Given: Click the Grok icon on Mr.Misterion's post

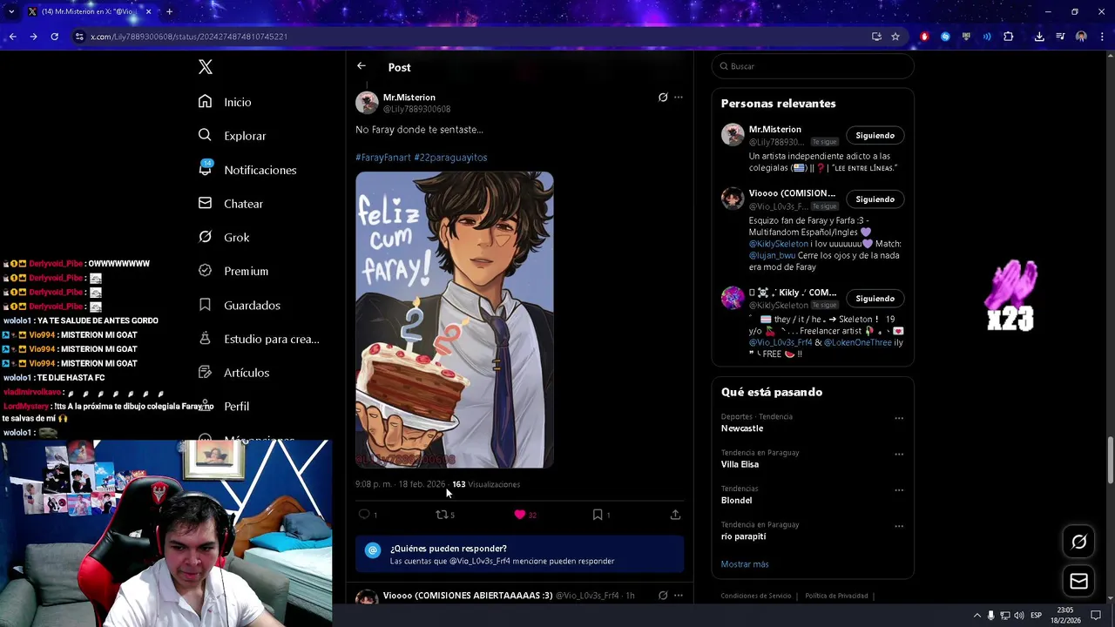Looking at the screenshot, I should point(663,98).
